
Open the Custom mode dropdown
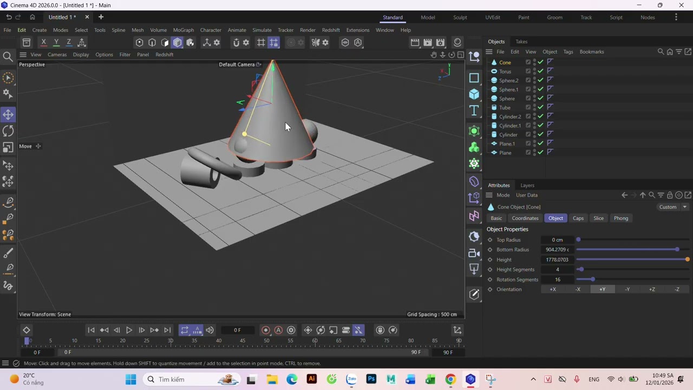point(672,207)
